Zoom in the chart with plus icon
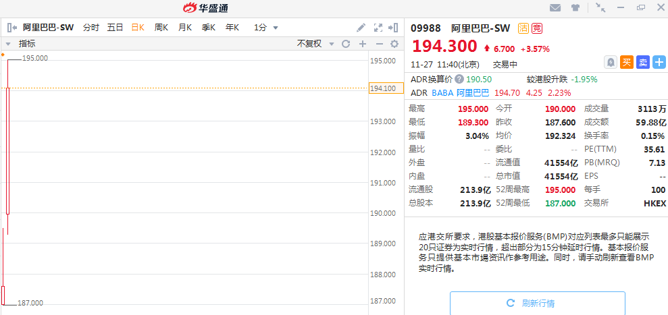The height and width of the screenshot is (315, 668). click(x=363, y=44)
